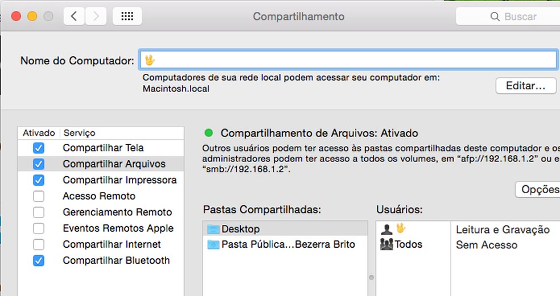Click the Editar… button

pos(526,86)
